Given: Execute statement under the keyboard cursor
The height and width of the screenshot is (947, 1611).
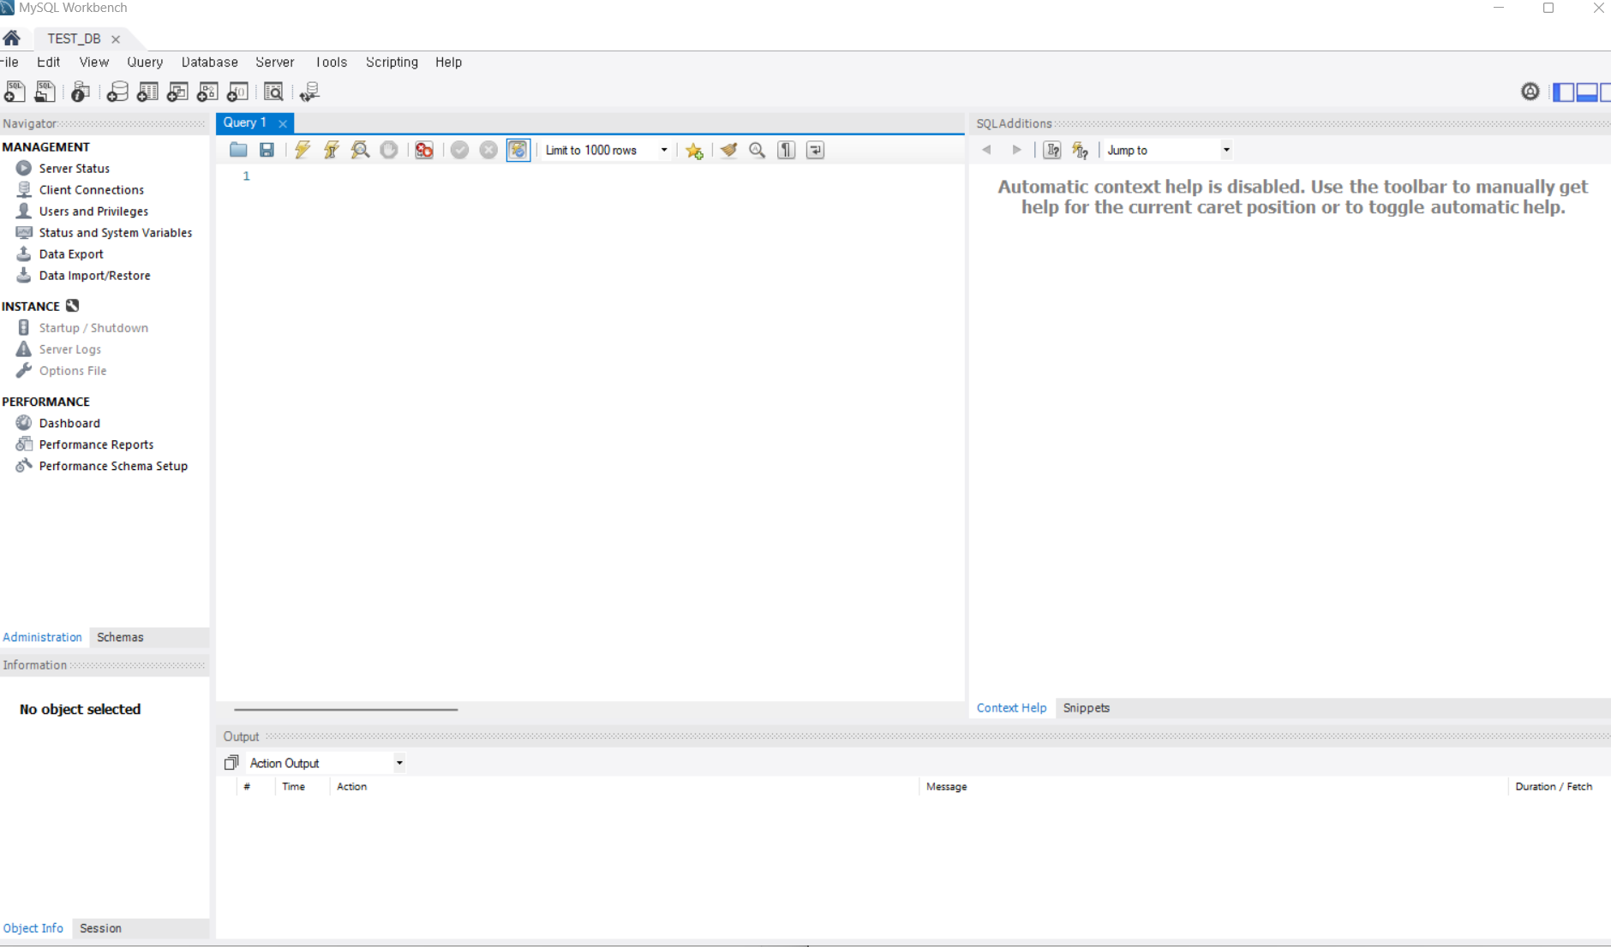Looking at the screenshot, I should coord(331,150).
